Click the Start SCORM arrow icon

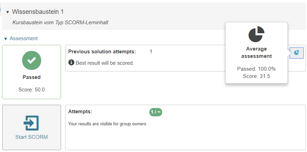[31, 123]
